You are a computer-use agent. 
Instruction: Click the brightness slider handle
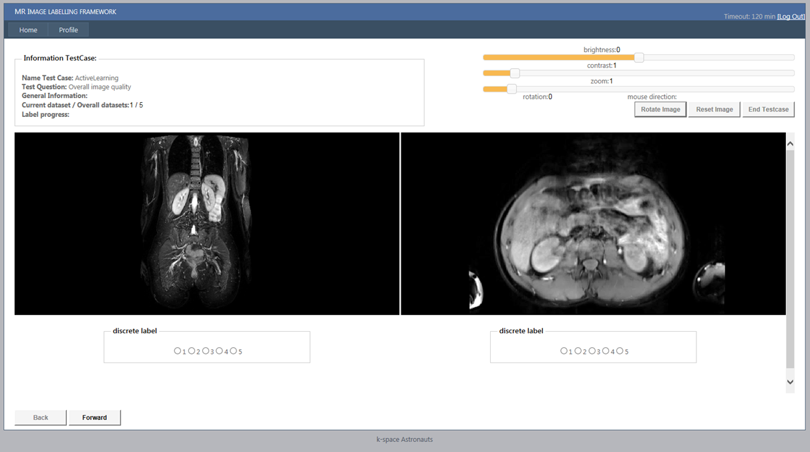point(639,57)
